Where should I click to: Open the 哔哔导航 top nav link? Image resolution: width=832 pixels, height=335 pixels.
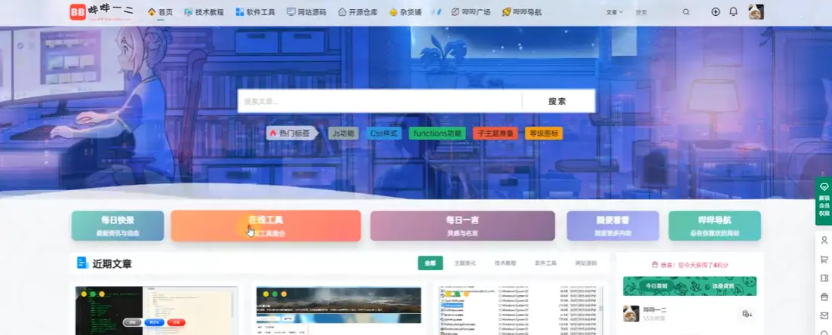tap(521, 11)
